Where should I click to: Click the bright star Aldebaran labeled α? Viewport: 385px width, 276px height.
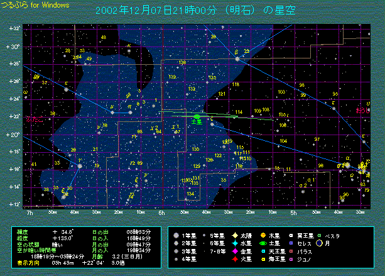347,165
